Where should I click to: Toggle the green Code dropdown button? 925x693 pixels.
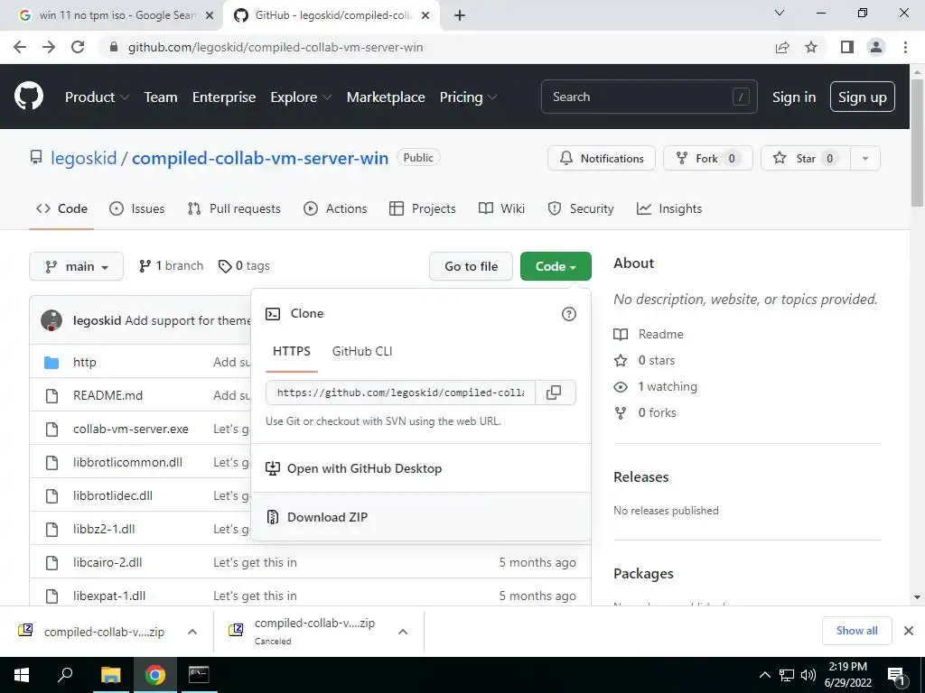point(556,266)
